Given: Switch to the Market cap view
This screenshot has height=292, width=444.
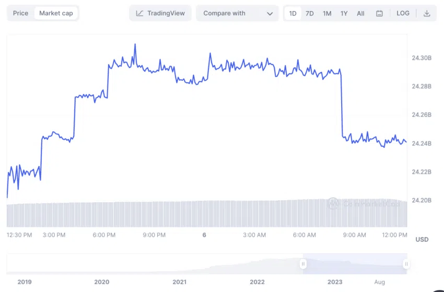Looking at the screenshot, I should pyautogui.click(x=56, y=13).
